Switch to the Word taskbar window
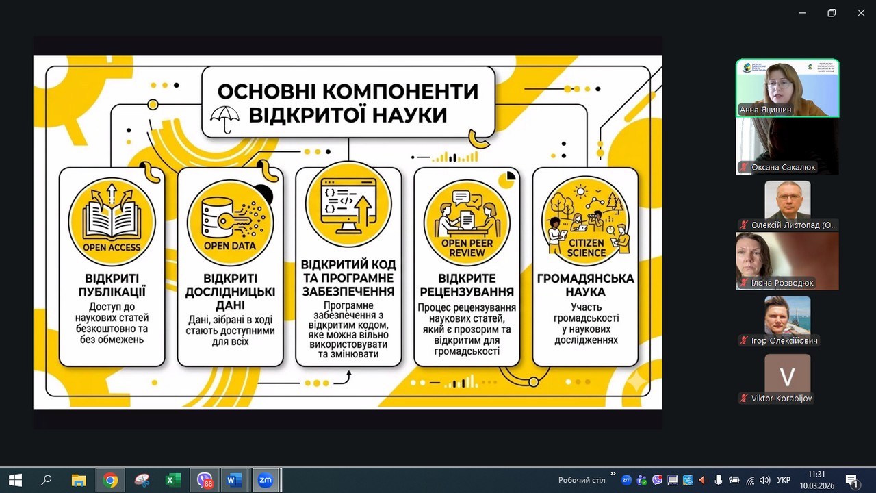 pyautogui.click(x=234, y=480)
